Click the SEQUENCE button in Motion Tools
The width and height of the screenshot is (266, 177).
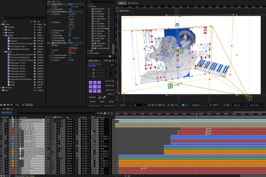pos(92,97)
